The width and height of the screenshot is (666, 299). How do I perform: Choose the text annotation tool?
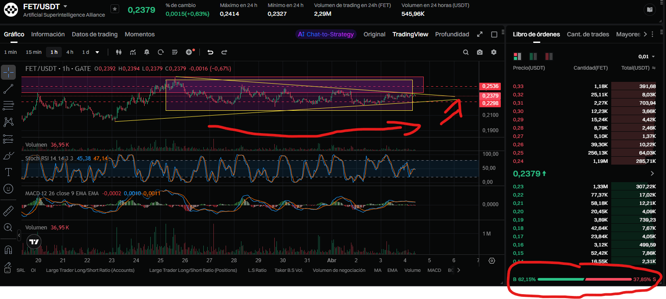(8, 172)
